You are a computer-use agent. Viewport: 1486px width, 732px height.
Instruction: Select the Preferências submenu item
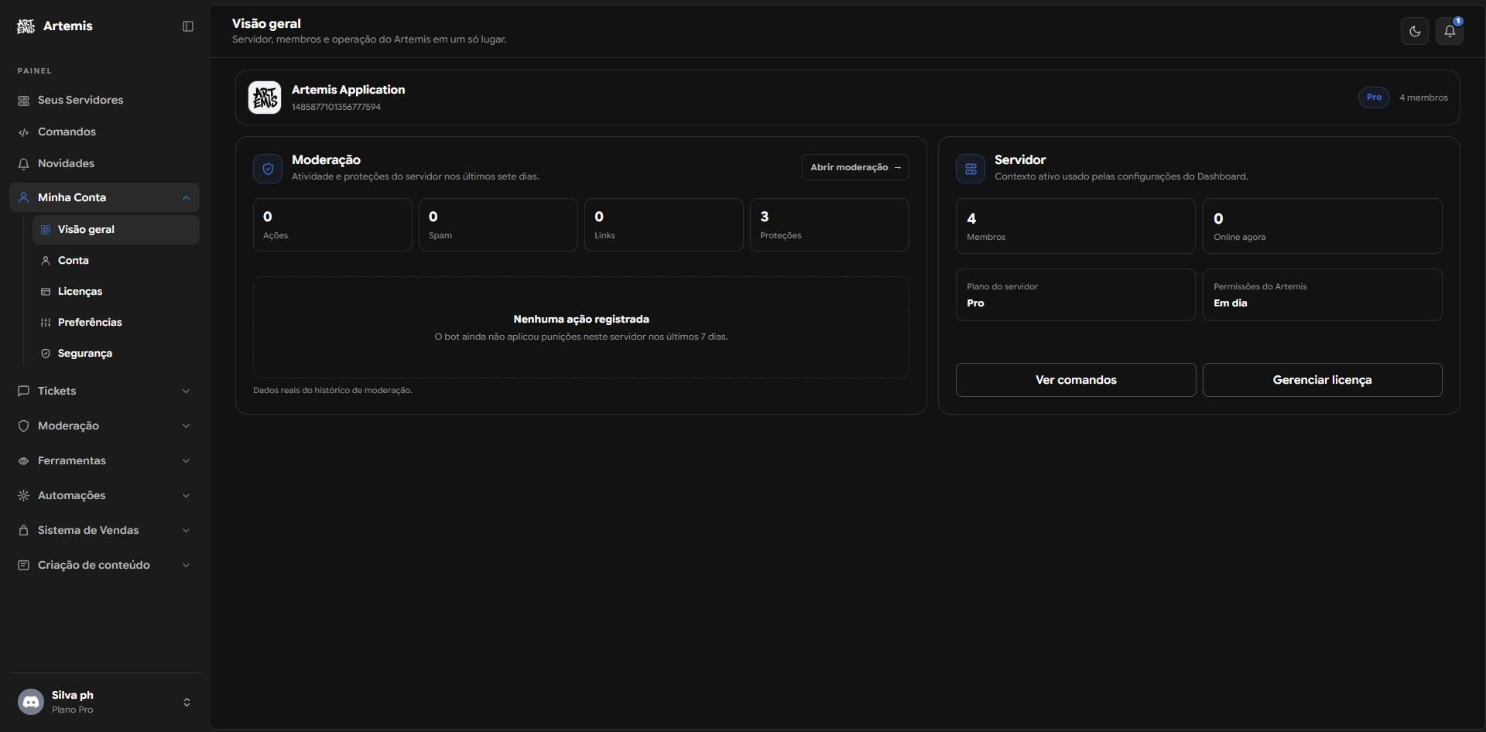point(116,323)
